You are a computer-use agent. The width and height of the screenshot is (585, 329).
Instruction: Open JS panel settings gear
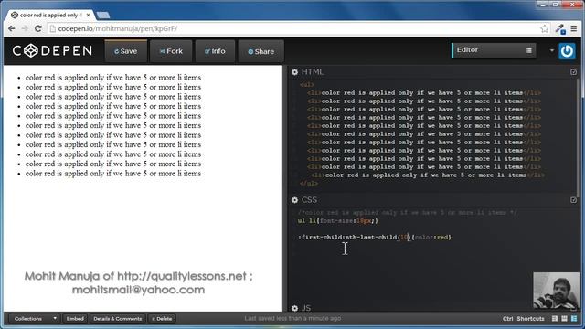(294, 308)
